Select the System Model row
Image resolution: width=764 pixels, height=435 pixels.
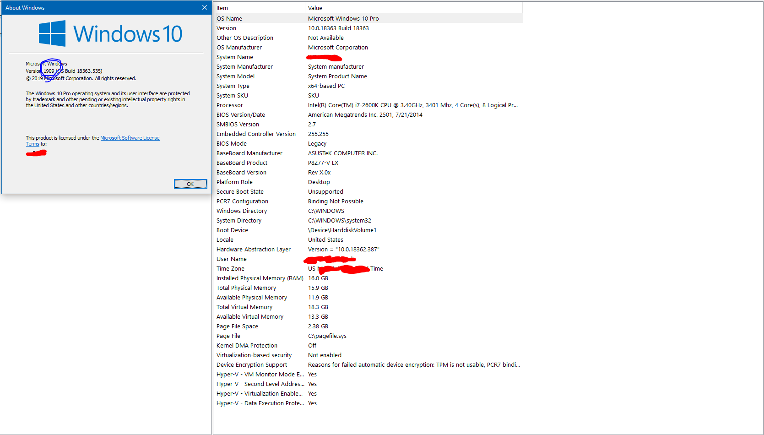(368, 76)
